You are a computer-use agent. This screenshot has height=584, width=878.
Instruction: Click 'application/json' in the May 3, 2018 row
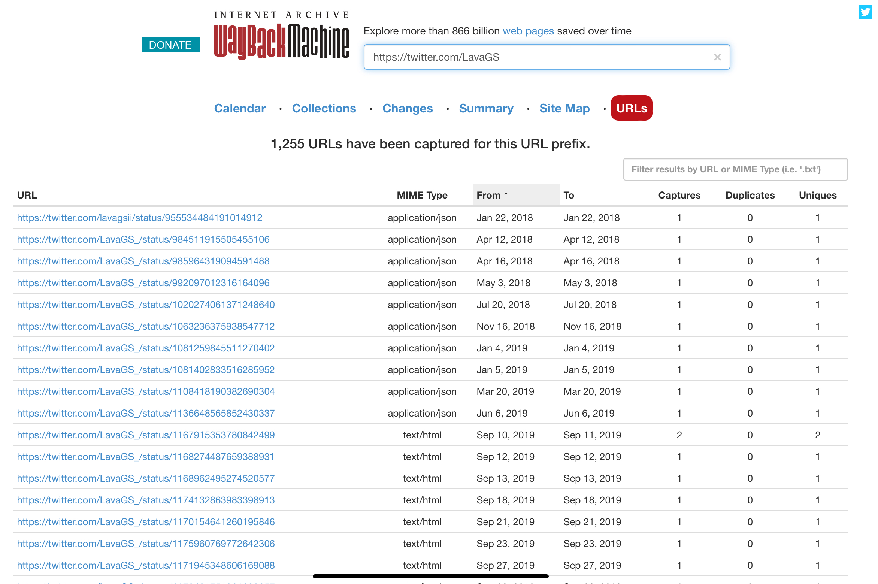point(422,283)
